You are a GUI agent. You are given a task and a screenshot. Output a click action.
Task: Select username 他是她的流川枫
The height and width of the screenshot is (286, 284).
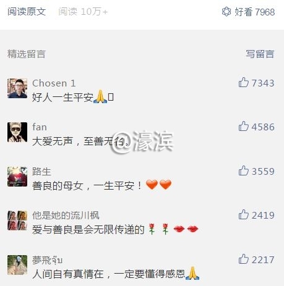click(x=66, y=216)
